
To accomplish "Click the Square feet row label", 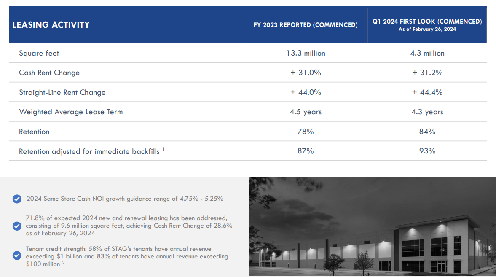I will (39, 53).
